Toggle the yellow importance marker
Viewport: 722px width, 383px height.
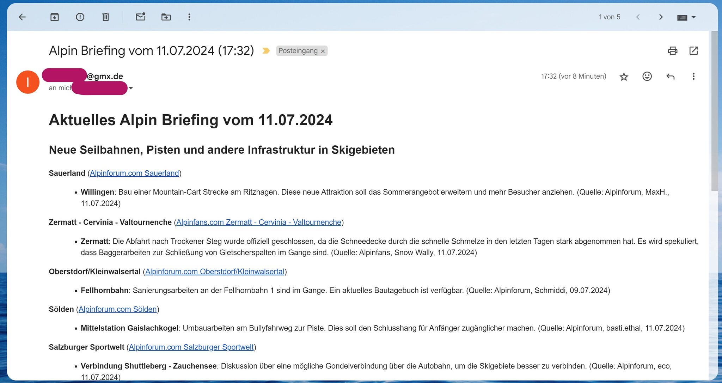(x=266, y=51)
